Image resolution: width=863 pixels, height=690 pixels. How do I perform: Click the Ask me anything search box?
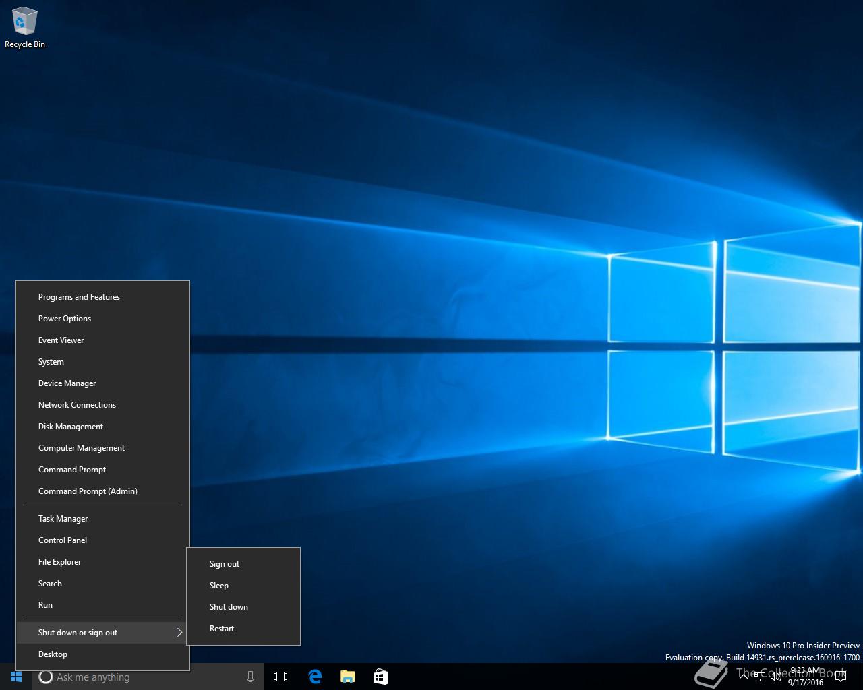(x=148, y=677)
